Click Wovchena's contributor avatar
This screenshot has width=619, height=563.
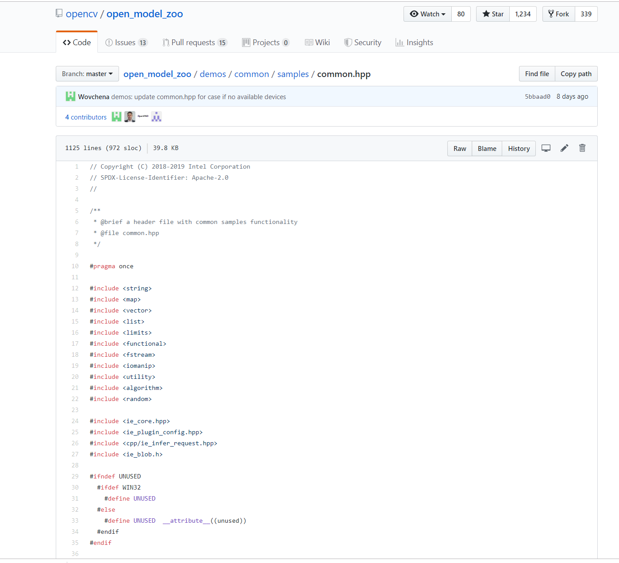(x=116, y=116)
